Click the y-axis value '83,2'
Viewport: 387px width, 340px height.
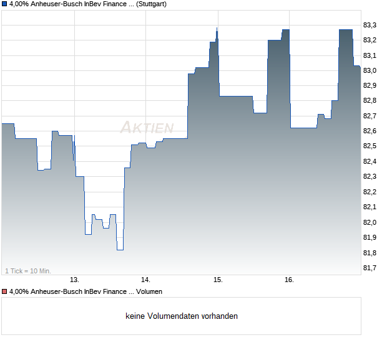click(370, 40)
